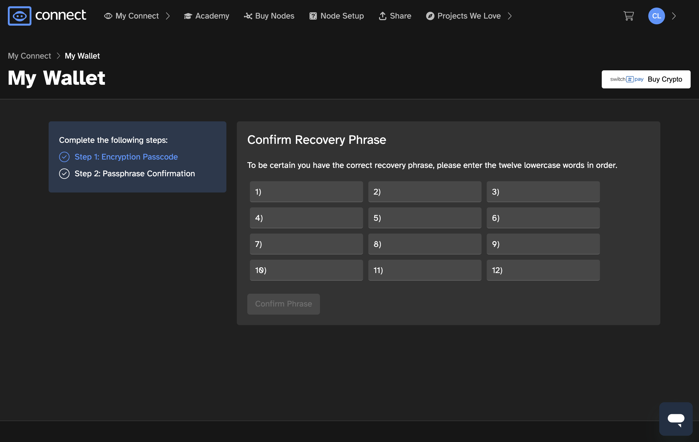The width and height of the screenshot is (699, 442).
Task: Click the Connect logo icon
Action: pos(19,16)
